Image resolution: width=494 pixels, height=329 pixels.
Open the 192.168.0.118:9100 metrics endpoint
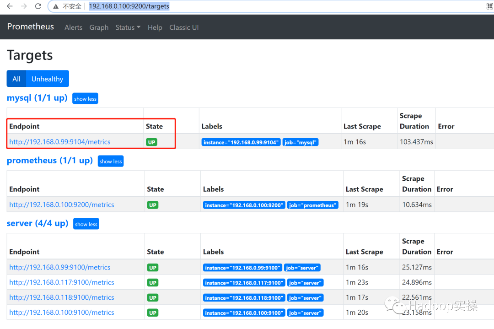(x=62, y=297)
